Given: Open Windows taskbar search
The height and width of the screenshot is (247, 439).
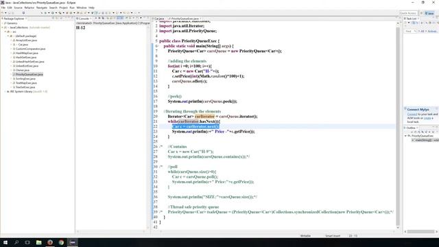Looking at the screenshot, I should tap(16, 242).
